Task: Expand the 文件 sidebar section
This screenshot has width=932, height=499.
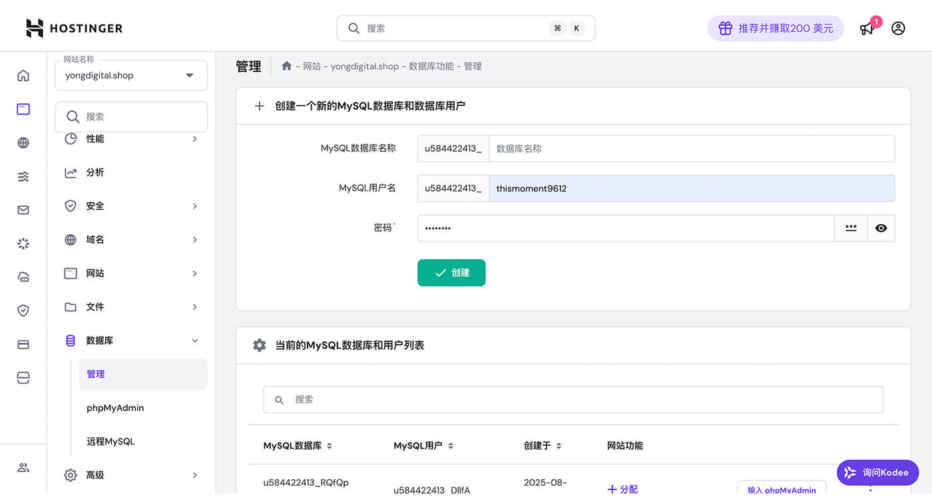Action: coord(195,307)
